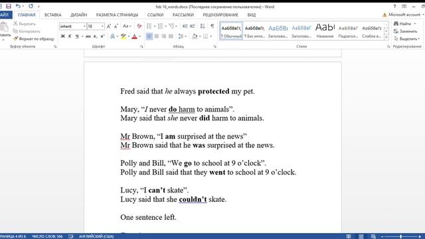Viewport: 425px width, 239px height.
Task: Open the change case (Aa) dropdown
Action: (127, 27)
